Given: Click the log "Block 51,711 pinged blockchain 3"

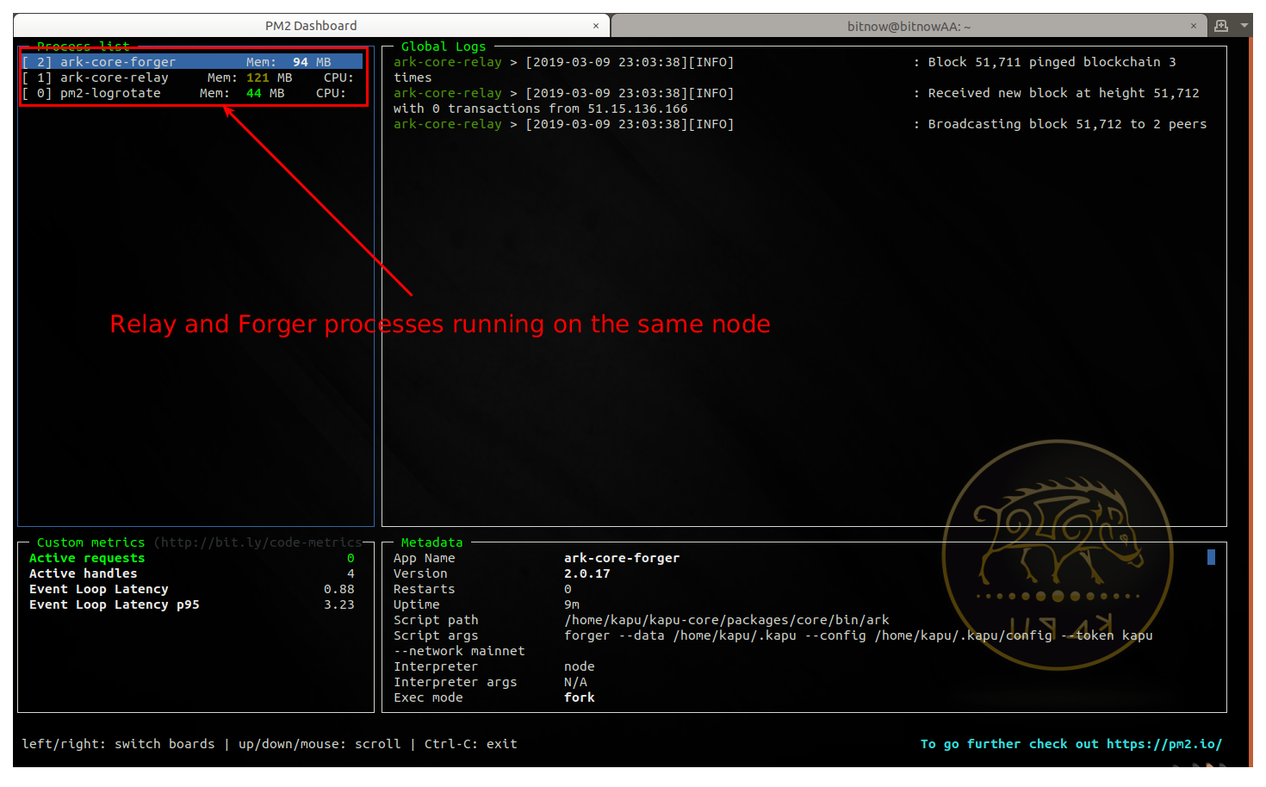Looking at the screenshot, I should click(1052, 62).
